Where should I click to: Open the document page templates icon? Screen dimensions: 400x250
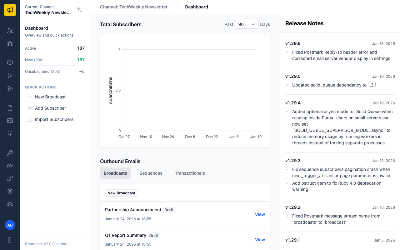(x=10, y=108)
